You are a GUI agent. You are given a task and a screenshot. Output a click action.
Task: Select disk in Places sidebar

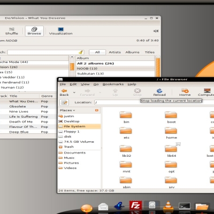pos(79,136)
